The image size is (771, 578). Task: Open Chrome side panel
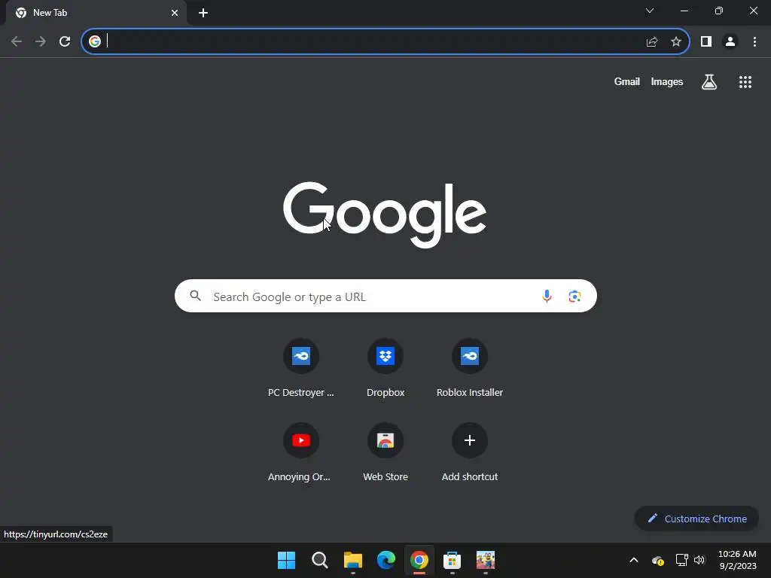point(706,41)
